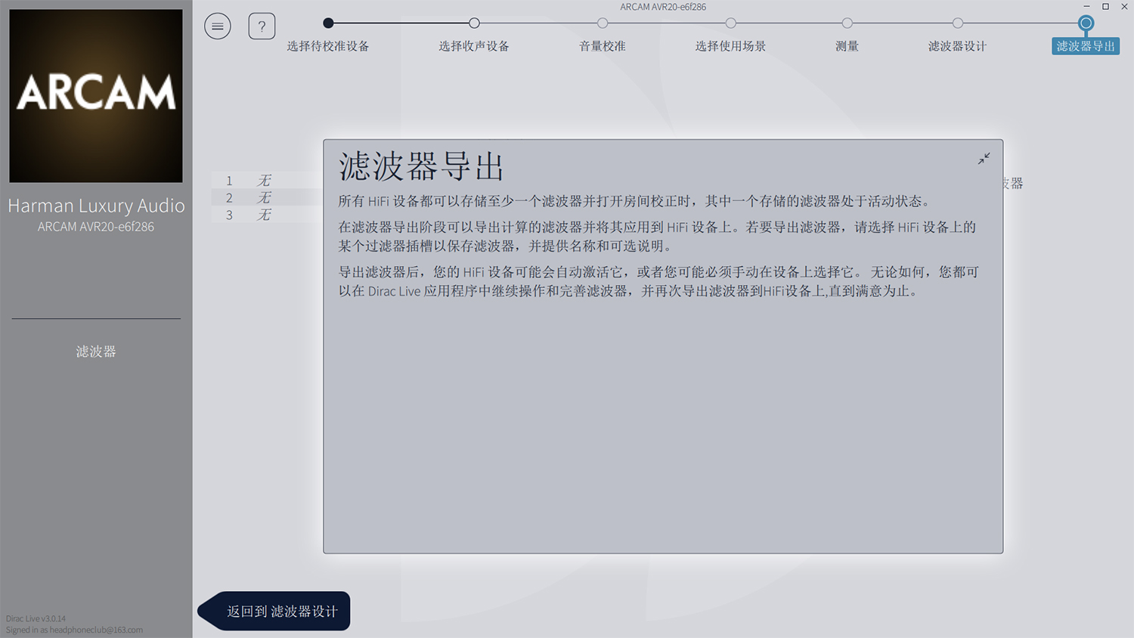Viewport: 1134px width, 638px height.
Task: Go to 选择使用场景 step
Action: 731,46
